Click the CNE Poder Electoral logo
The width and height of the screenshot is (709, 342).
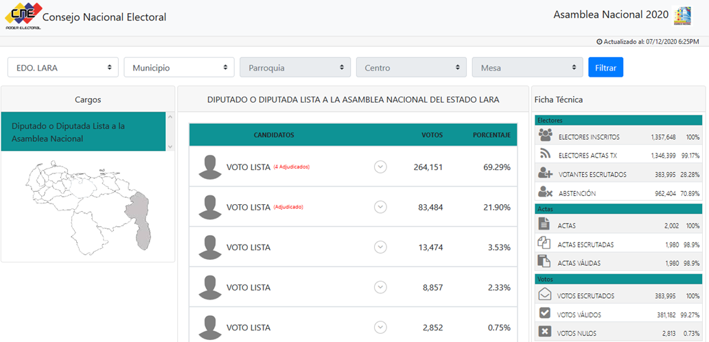23,16
